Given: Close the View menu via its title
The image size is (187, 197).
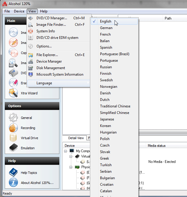Looking at the screenshot, I should 32,11.
